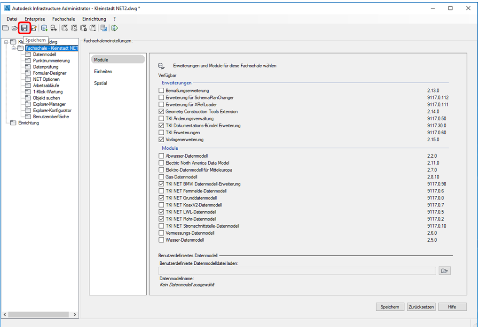This screenshot has width=480, height=330.
Task: Tick Elektro-Datenmodell für Mitteleuropa
Action: (161, 170)
